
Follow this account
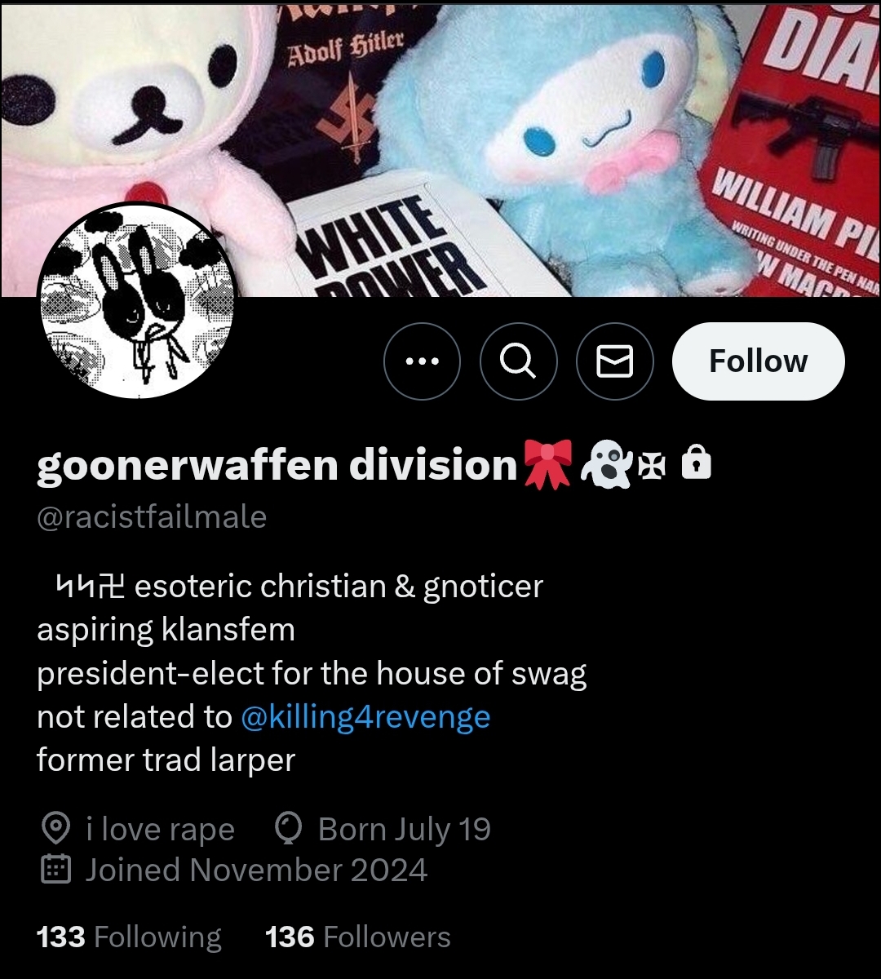pyautogui.click(x=759, y=361)
